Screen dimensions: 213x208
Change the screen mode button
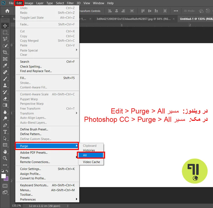click(x=5, y=192)
